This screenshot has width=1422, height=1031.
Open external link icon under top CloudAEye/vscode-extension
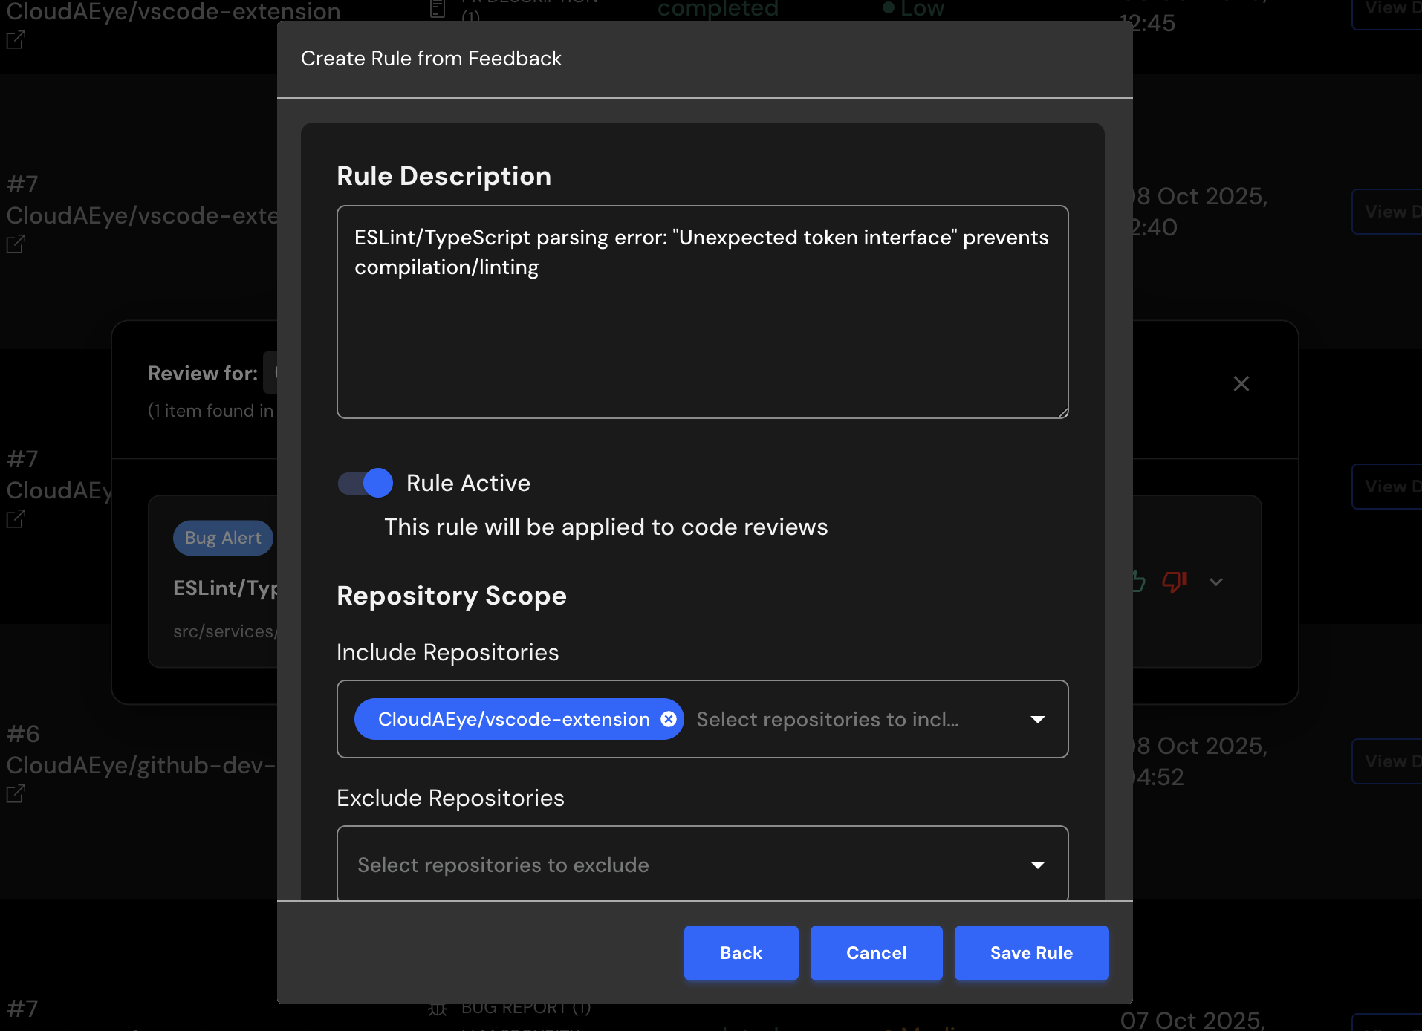coord(16,40)
